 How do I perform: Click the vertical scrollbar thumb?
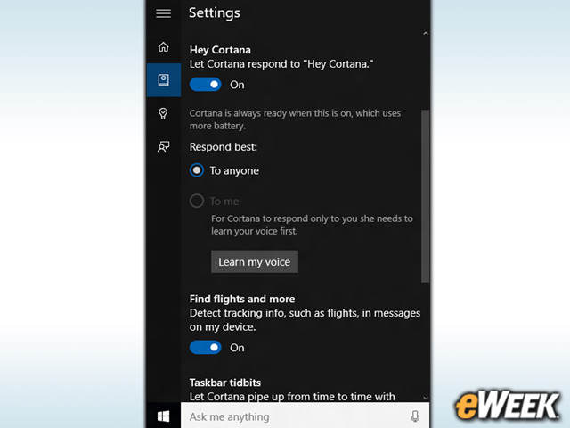coord(426,196)
